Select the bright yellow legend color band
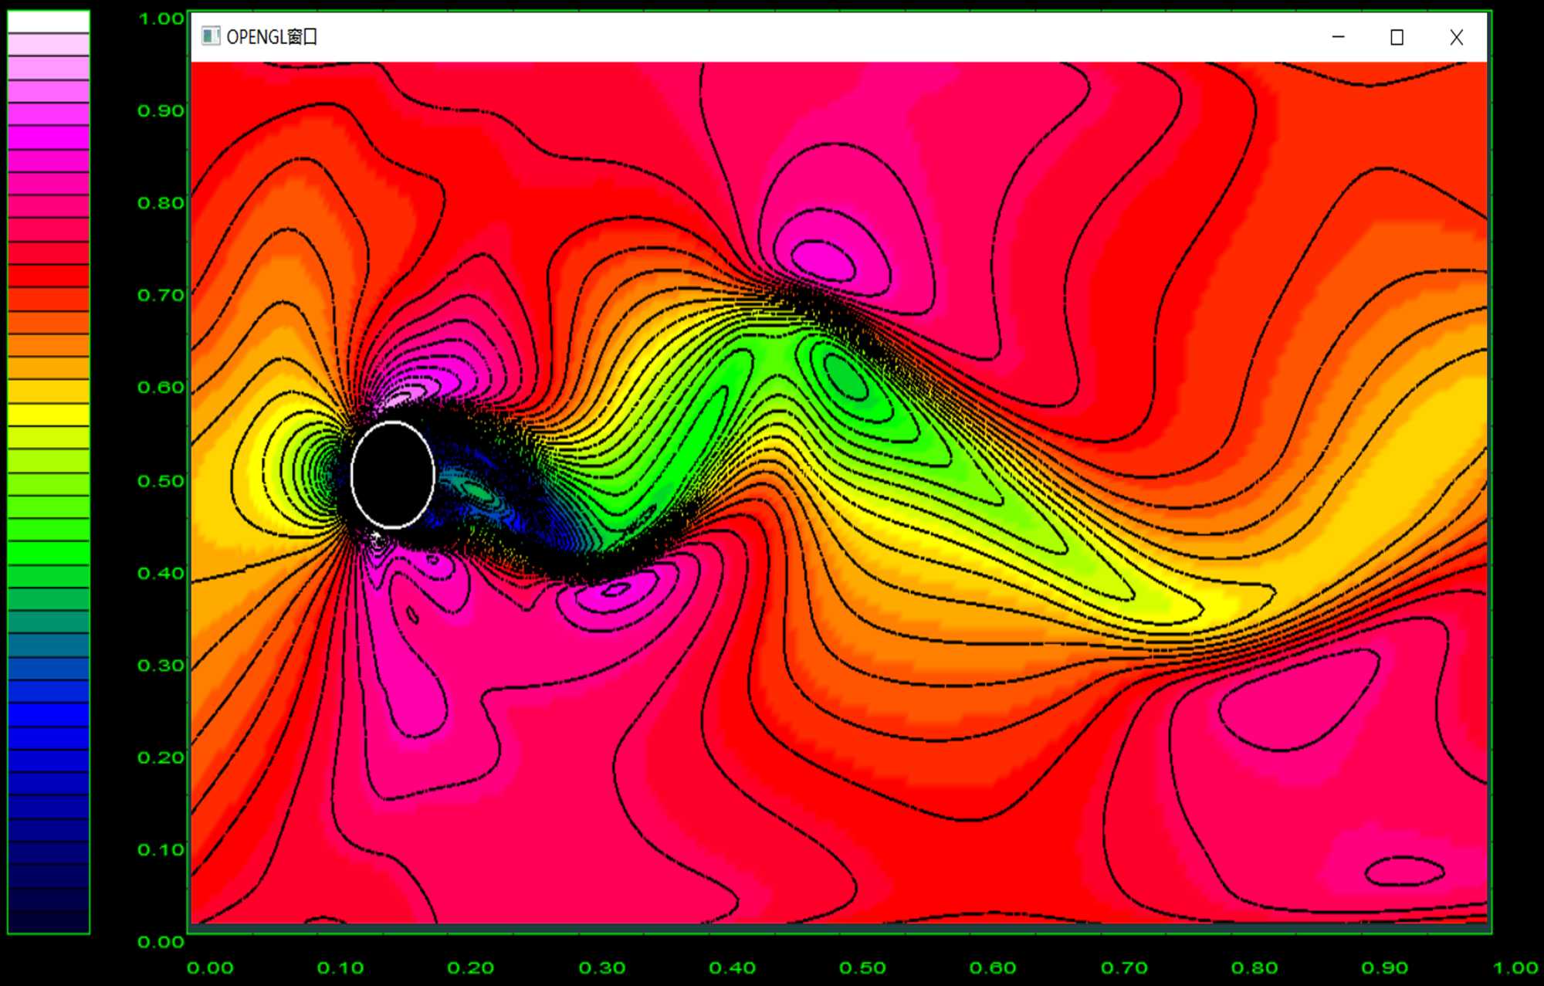Image resolution: width=1544 pixels, height=986 pixels. click(48, 415)
